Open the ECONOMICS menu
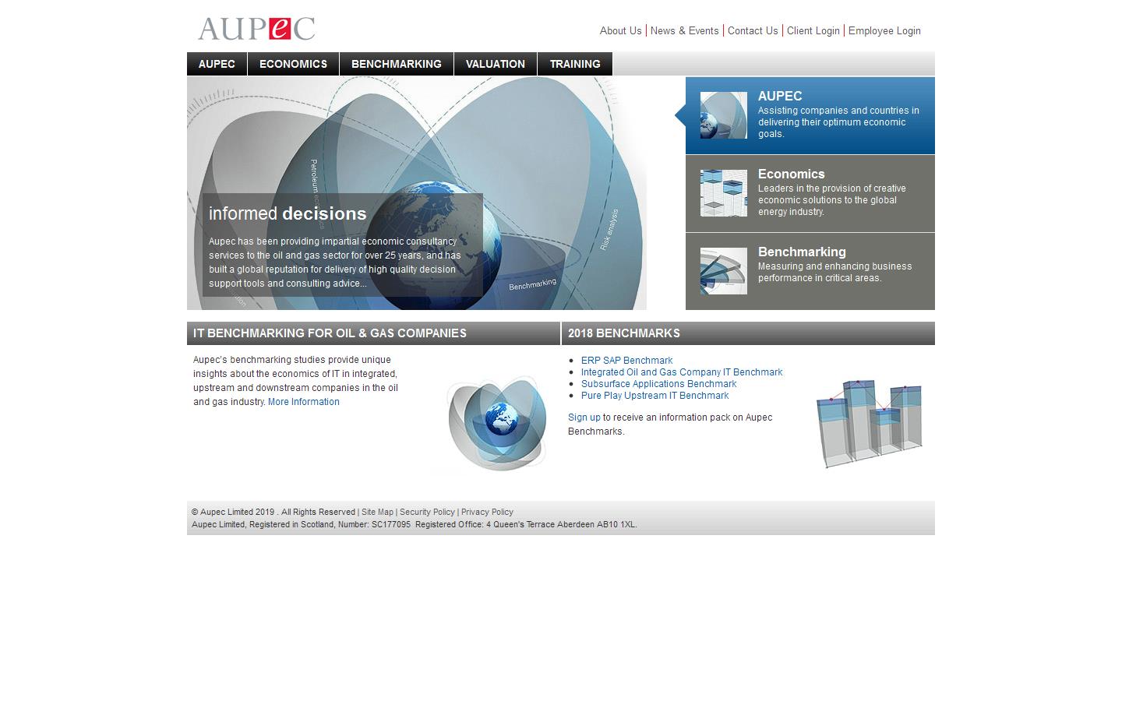This screenshot has width=1122, height=701. point(293,64)
